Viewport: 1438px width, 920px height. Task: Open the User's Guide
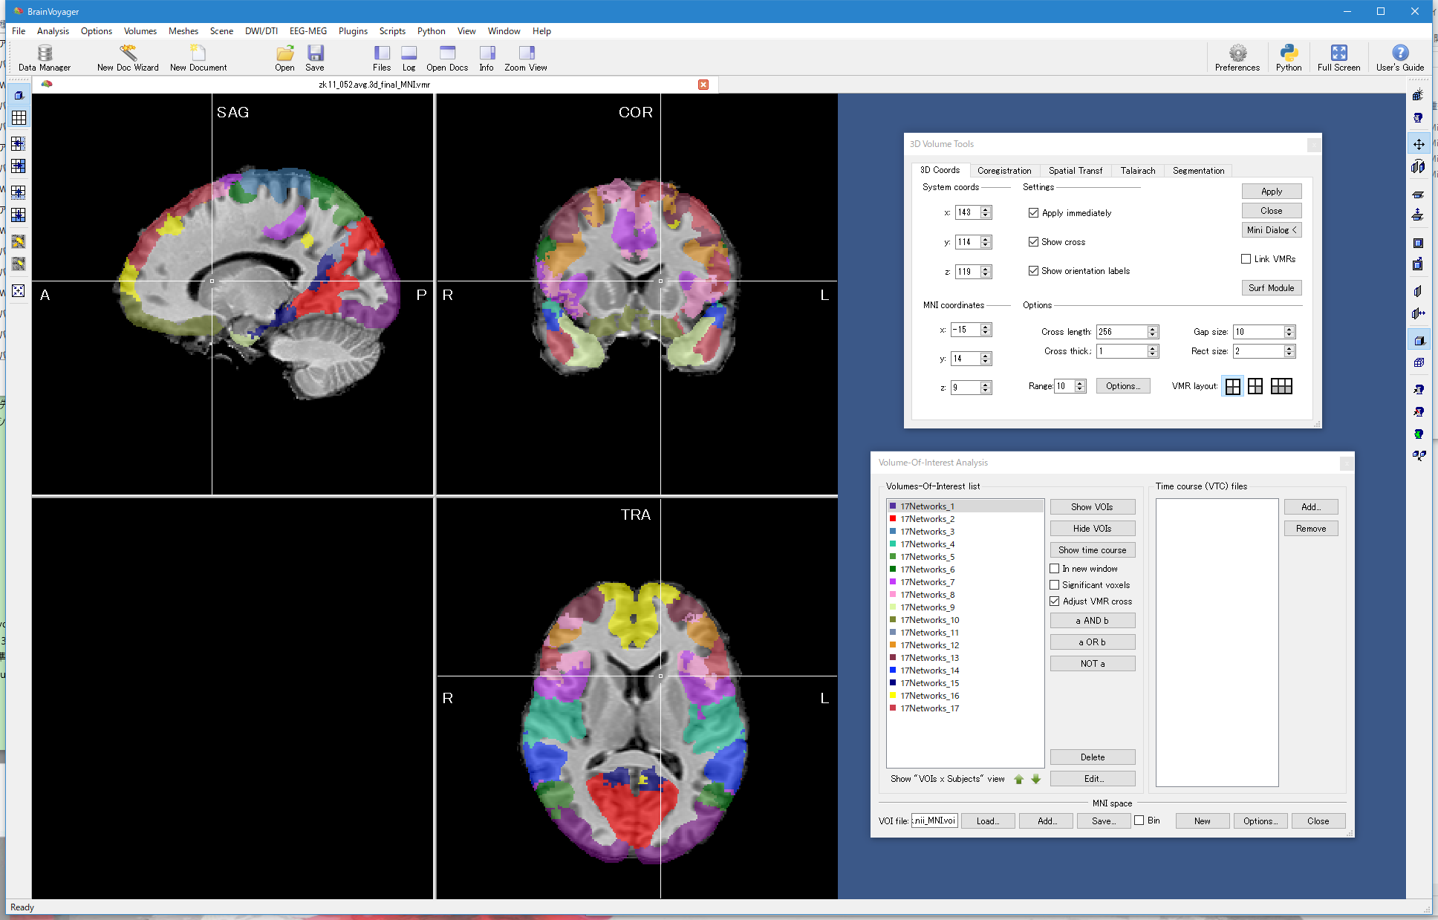coord(1400,57)
